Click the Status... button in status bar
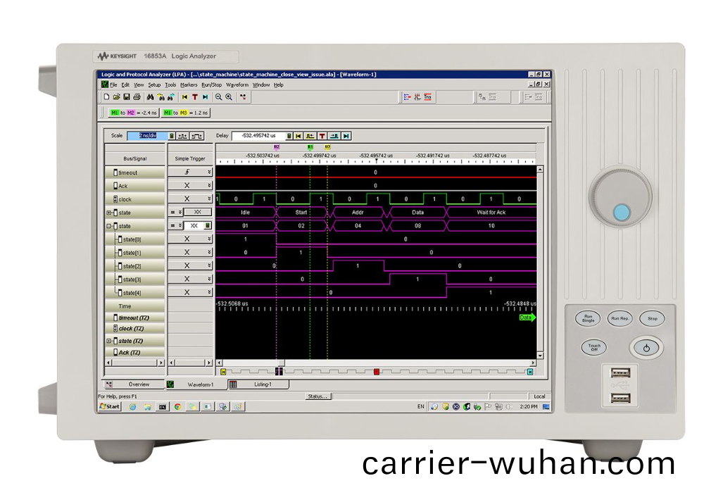This screenshot has width=723, height=495. point(318,396)
